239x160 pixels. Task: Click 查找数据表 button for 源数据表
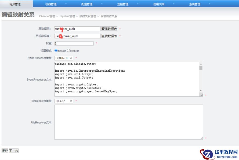(109, 29)
